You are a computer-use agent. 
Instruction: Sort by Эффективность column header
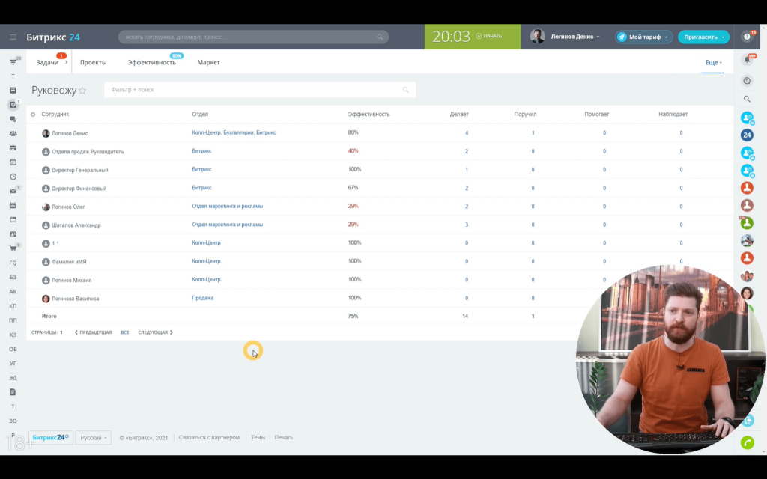pyautogui.click(x=369, y=115)
